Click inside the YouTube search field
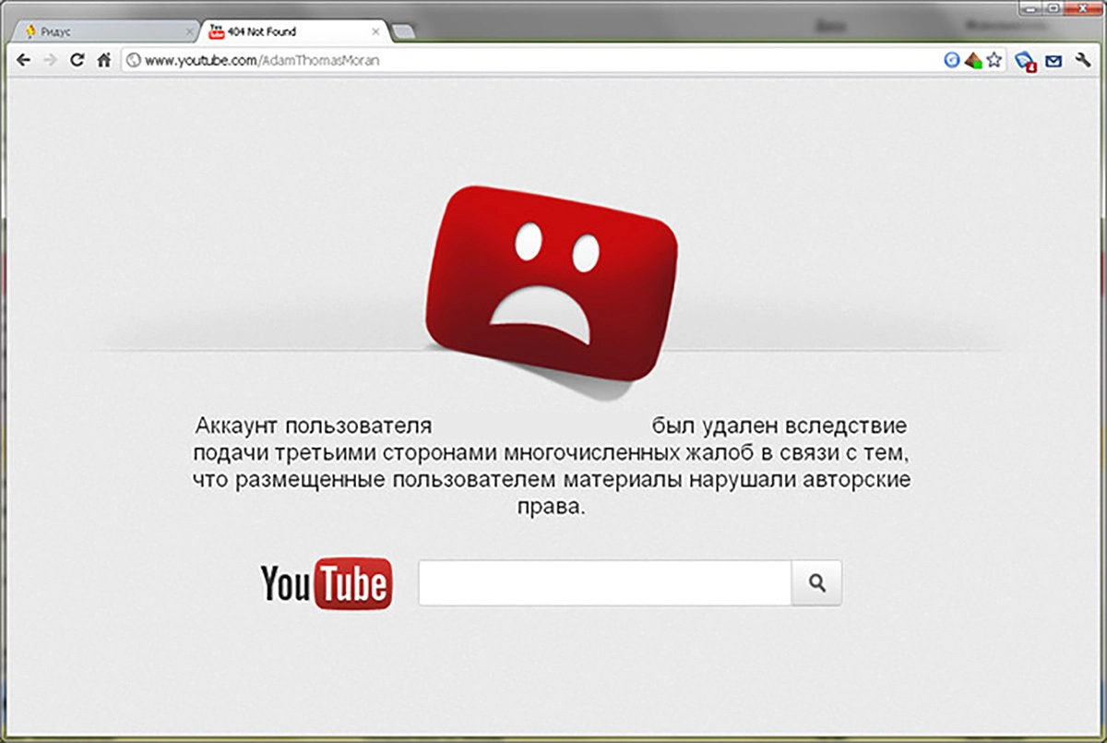 (604, 583)
